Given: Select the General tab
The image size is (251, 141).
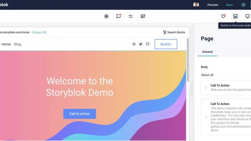Looking at the screenshot, I should tap(207, 52).
